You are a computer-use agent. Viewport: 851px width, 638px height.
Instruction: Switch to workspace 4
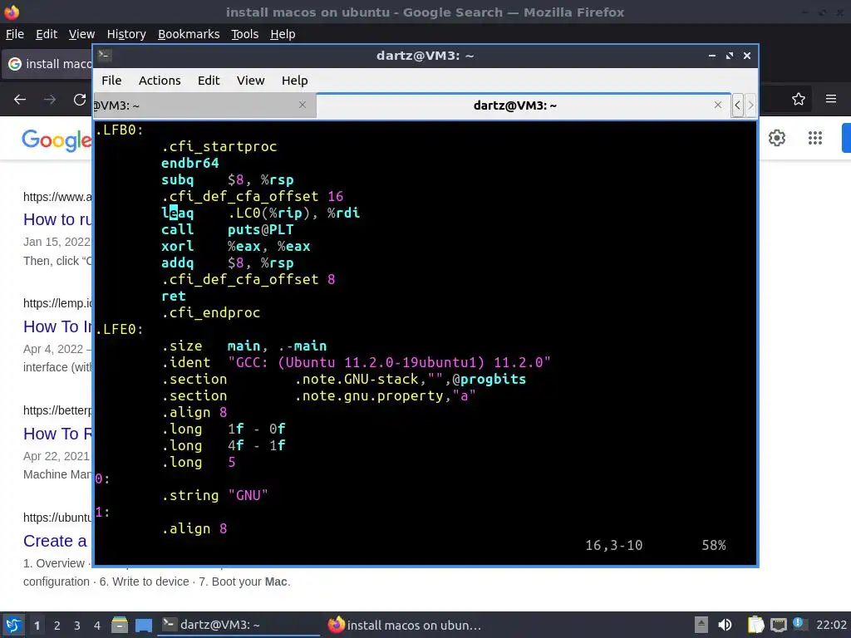(97, 626)
